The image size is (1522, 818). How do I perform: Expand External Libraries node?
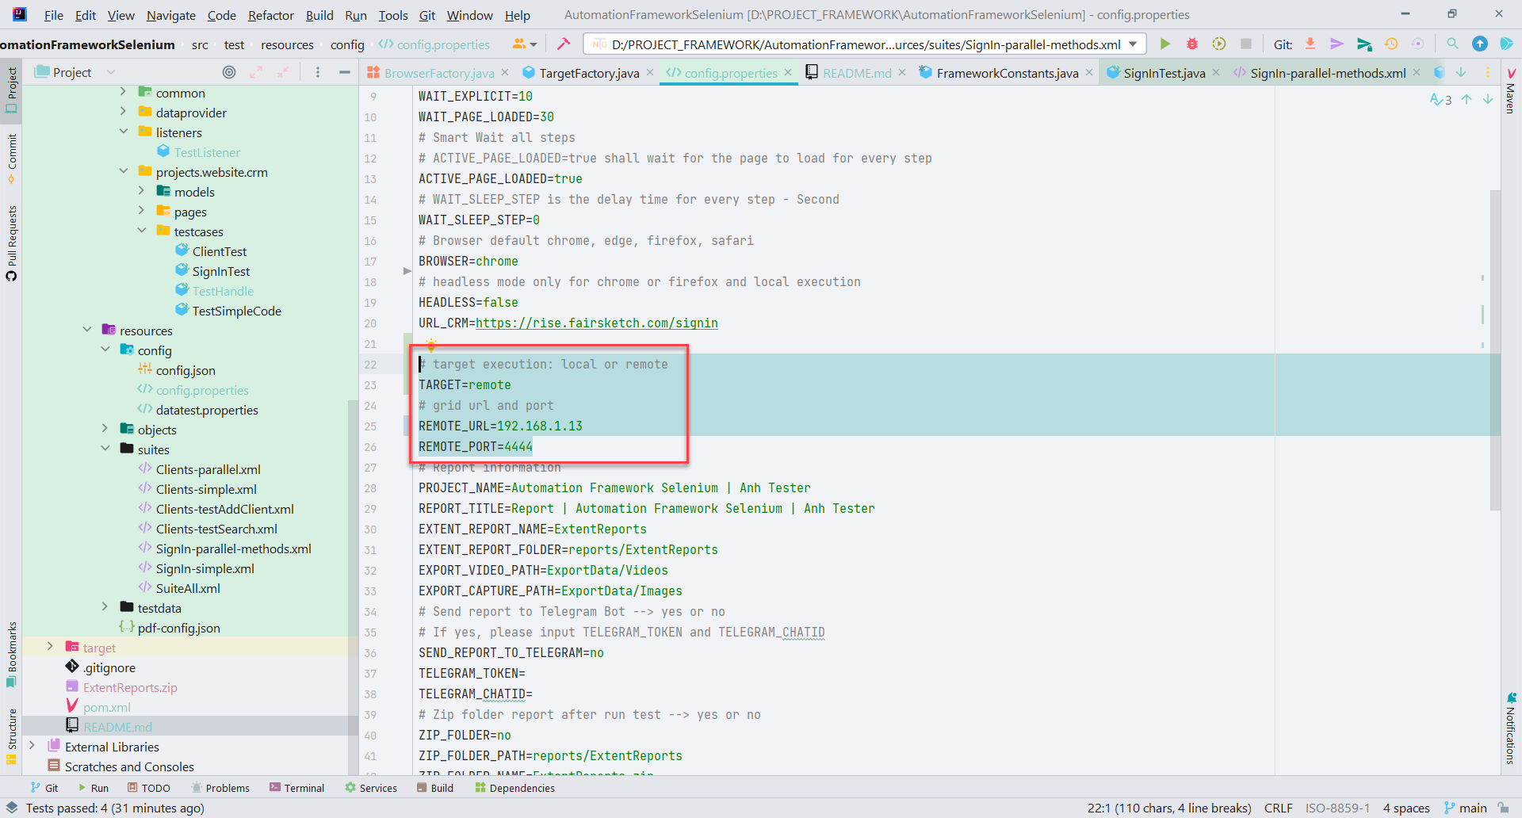[x=33, y=746]
